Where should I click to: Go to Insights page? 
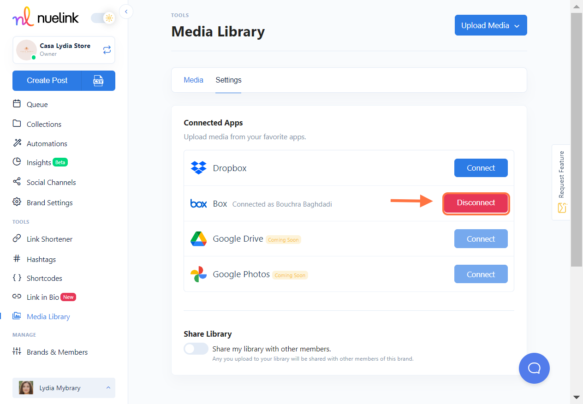(39, 163)
